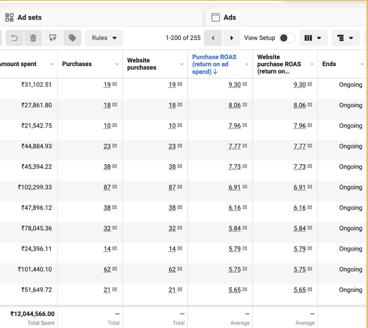Open the columns layout button
The image size is (368, 328).
click(x=313, y=38)
